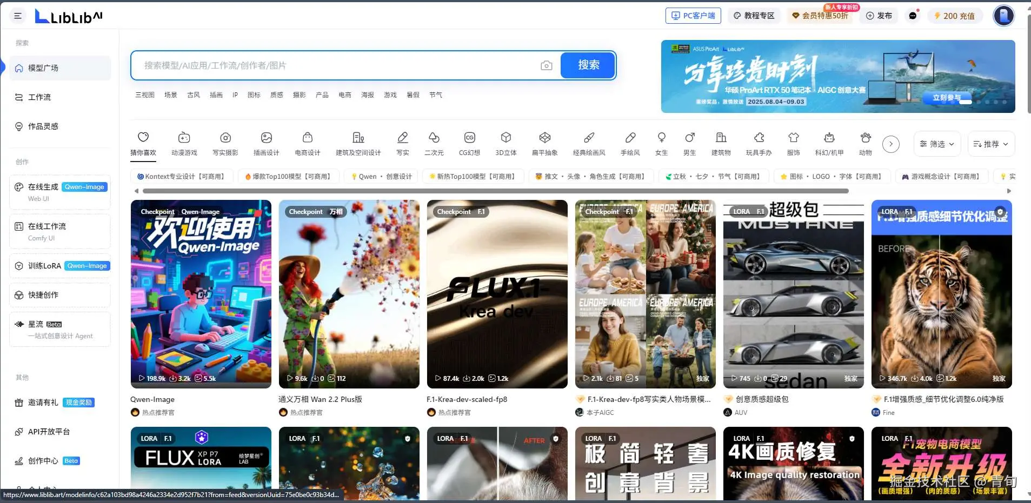Viewport: 1031px width, 503px height.
Task: Open the 推荐 sort dropdown
Action: tap(991, 144)
